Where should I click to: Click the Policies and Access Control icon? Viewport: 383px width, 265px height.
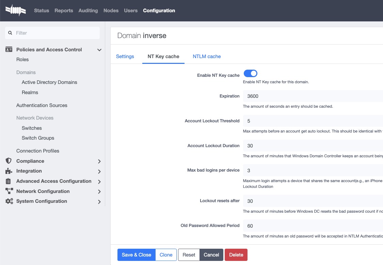[x=9, y=50]
